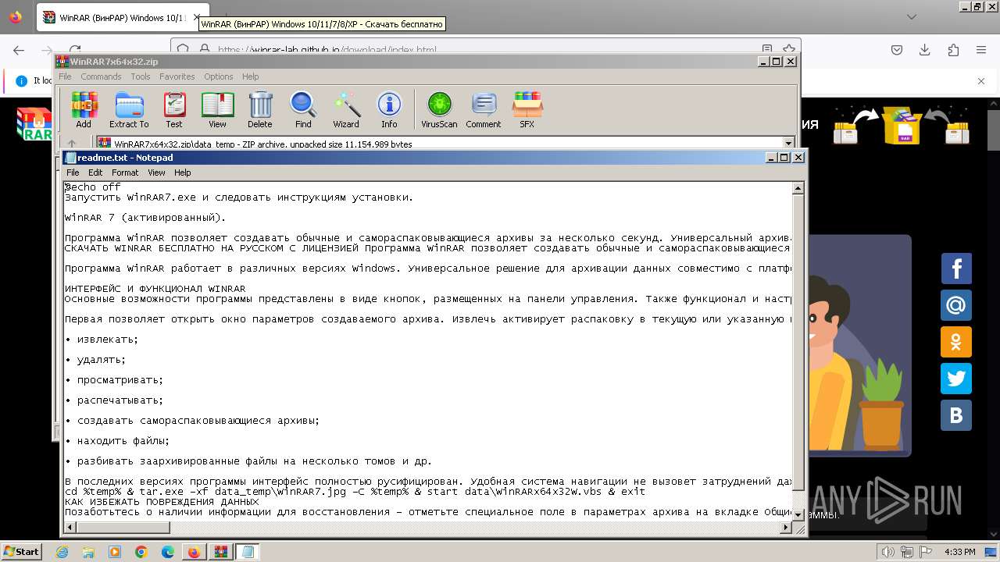Open Firefox Pocket save icon
This screenshot has height=562, width=1000.
pos(897,50)
